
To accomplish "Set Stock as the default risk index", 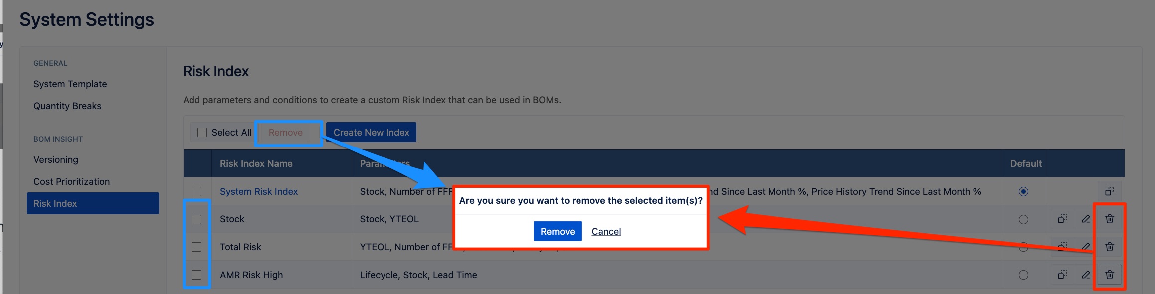I will 1023,219.
